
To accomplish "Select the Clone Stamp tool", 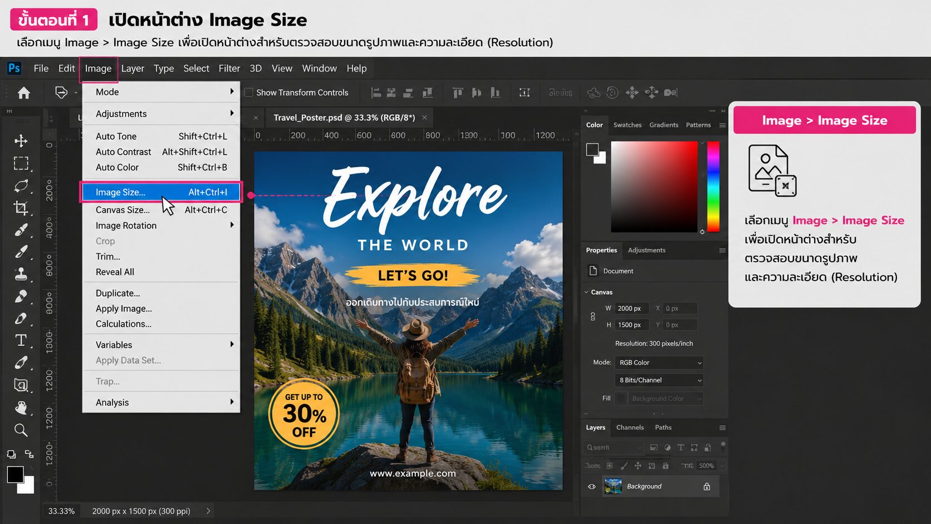I will pyautogui.click(x=21, y=274).
